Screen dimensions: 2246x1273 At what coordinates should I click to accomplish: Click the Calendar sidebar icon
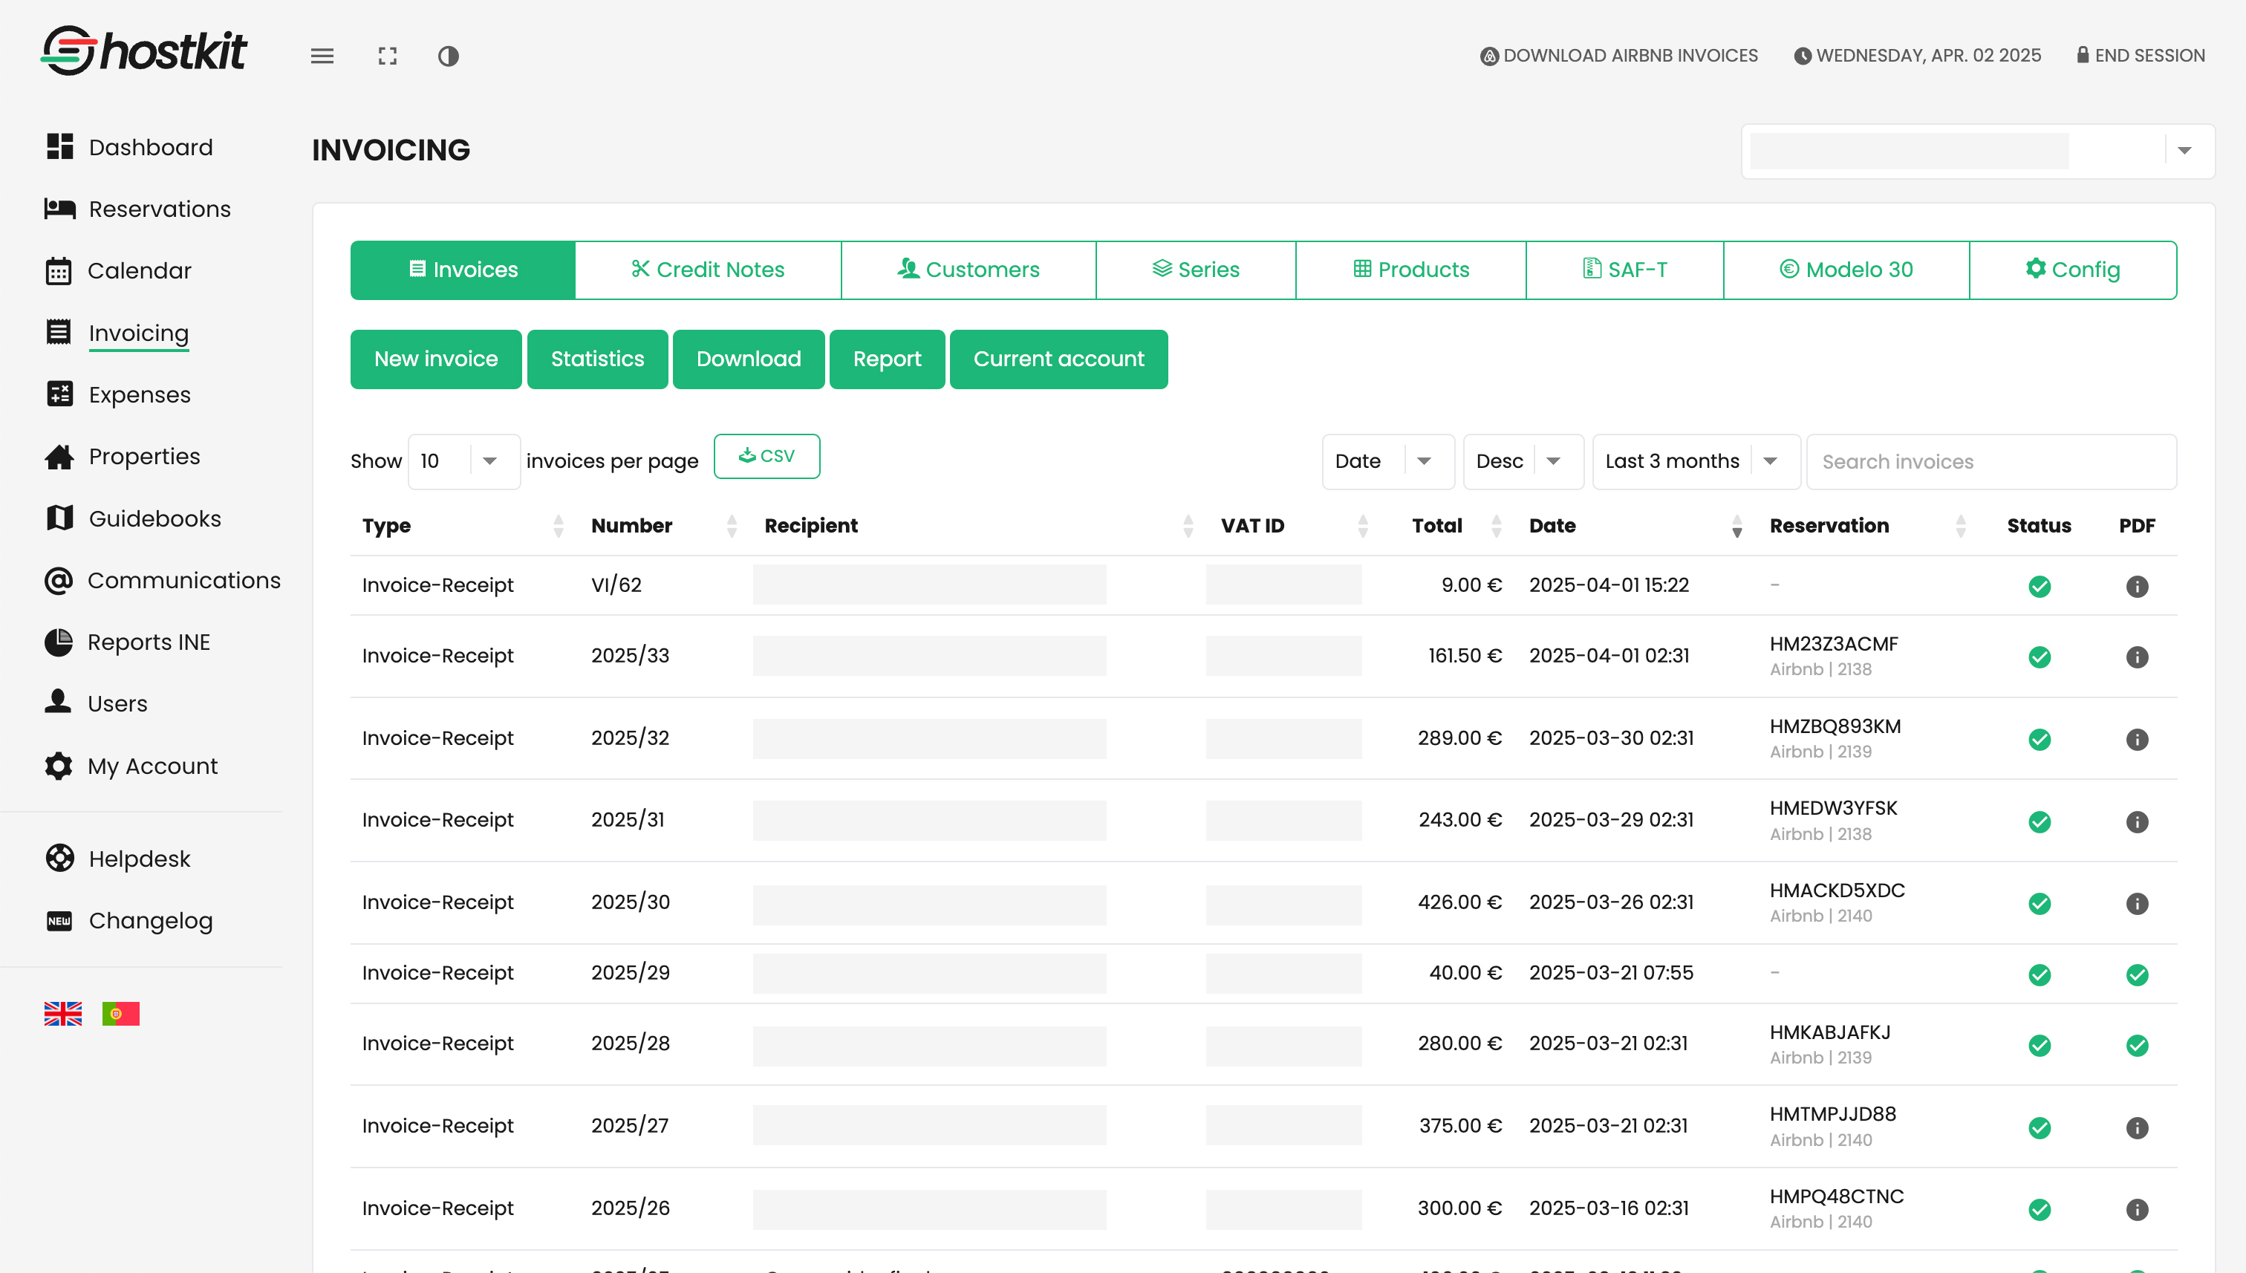click(59, 271)
